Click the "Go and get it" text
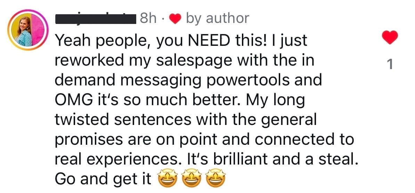 click(103, 179)
